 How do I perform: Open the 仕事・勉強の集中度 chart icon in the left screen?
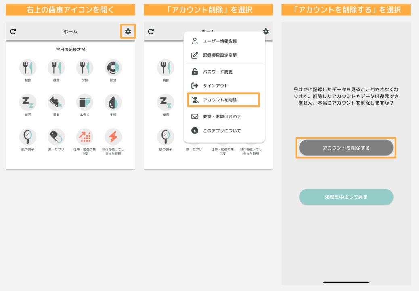coord(84,137)
